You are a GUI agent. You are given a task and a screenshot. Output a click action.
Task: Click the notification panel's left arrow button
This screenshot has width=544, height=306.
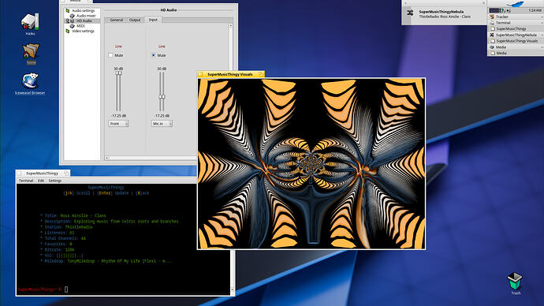pyautogui.click(x=405, y=3)
